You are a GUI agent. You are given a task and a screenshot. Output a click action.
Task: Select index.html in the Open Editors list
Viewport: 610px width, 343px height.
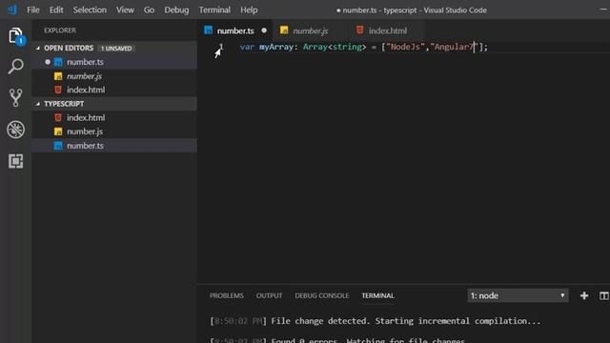pyautogui.click(x=114, y=90)
